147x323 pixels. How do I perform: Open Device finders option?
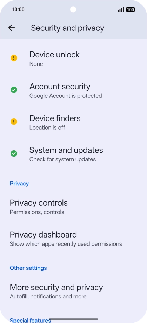[x=73, y=122]
